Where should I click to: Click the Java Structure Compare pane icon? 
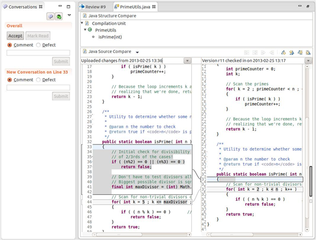85,15
